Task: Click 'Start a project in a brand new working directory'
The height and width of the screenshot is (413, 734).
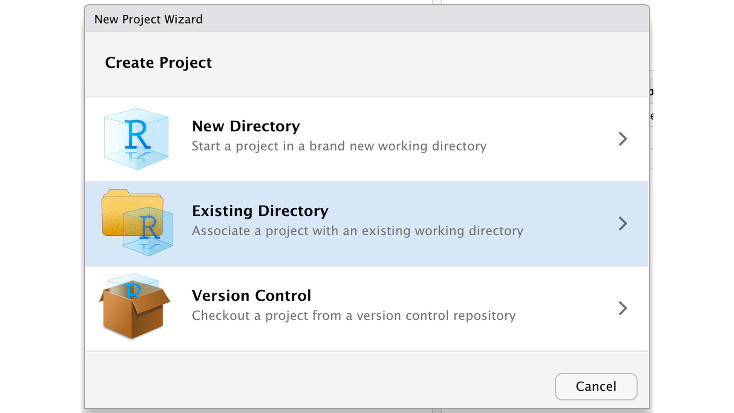Action: coord(339,146)
